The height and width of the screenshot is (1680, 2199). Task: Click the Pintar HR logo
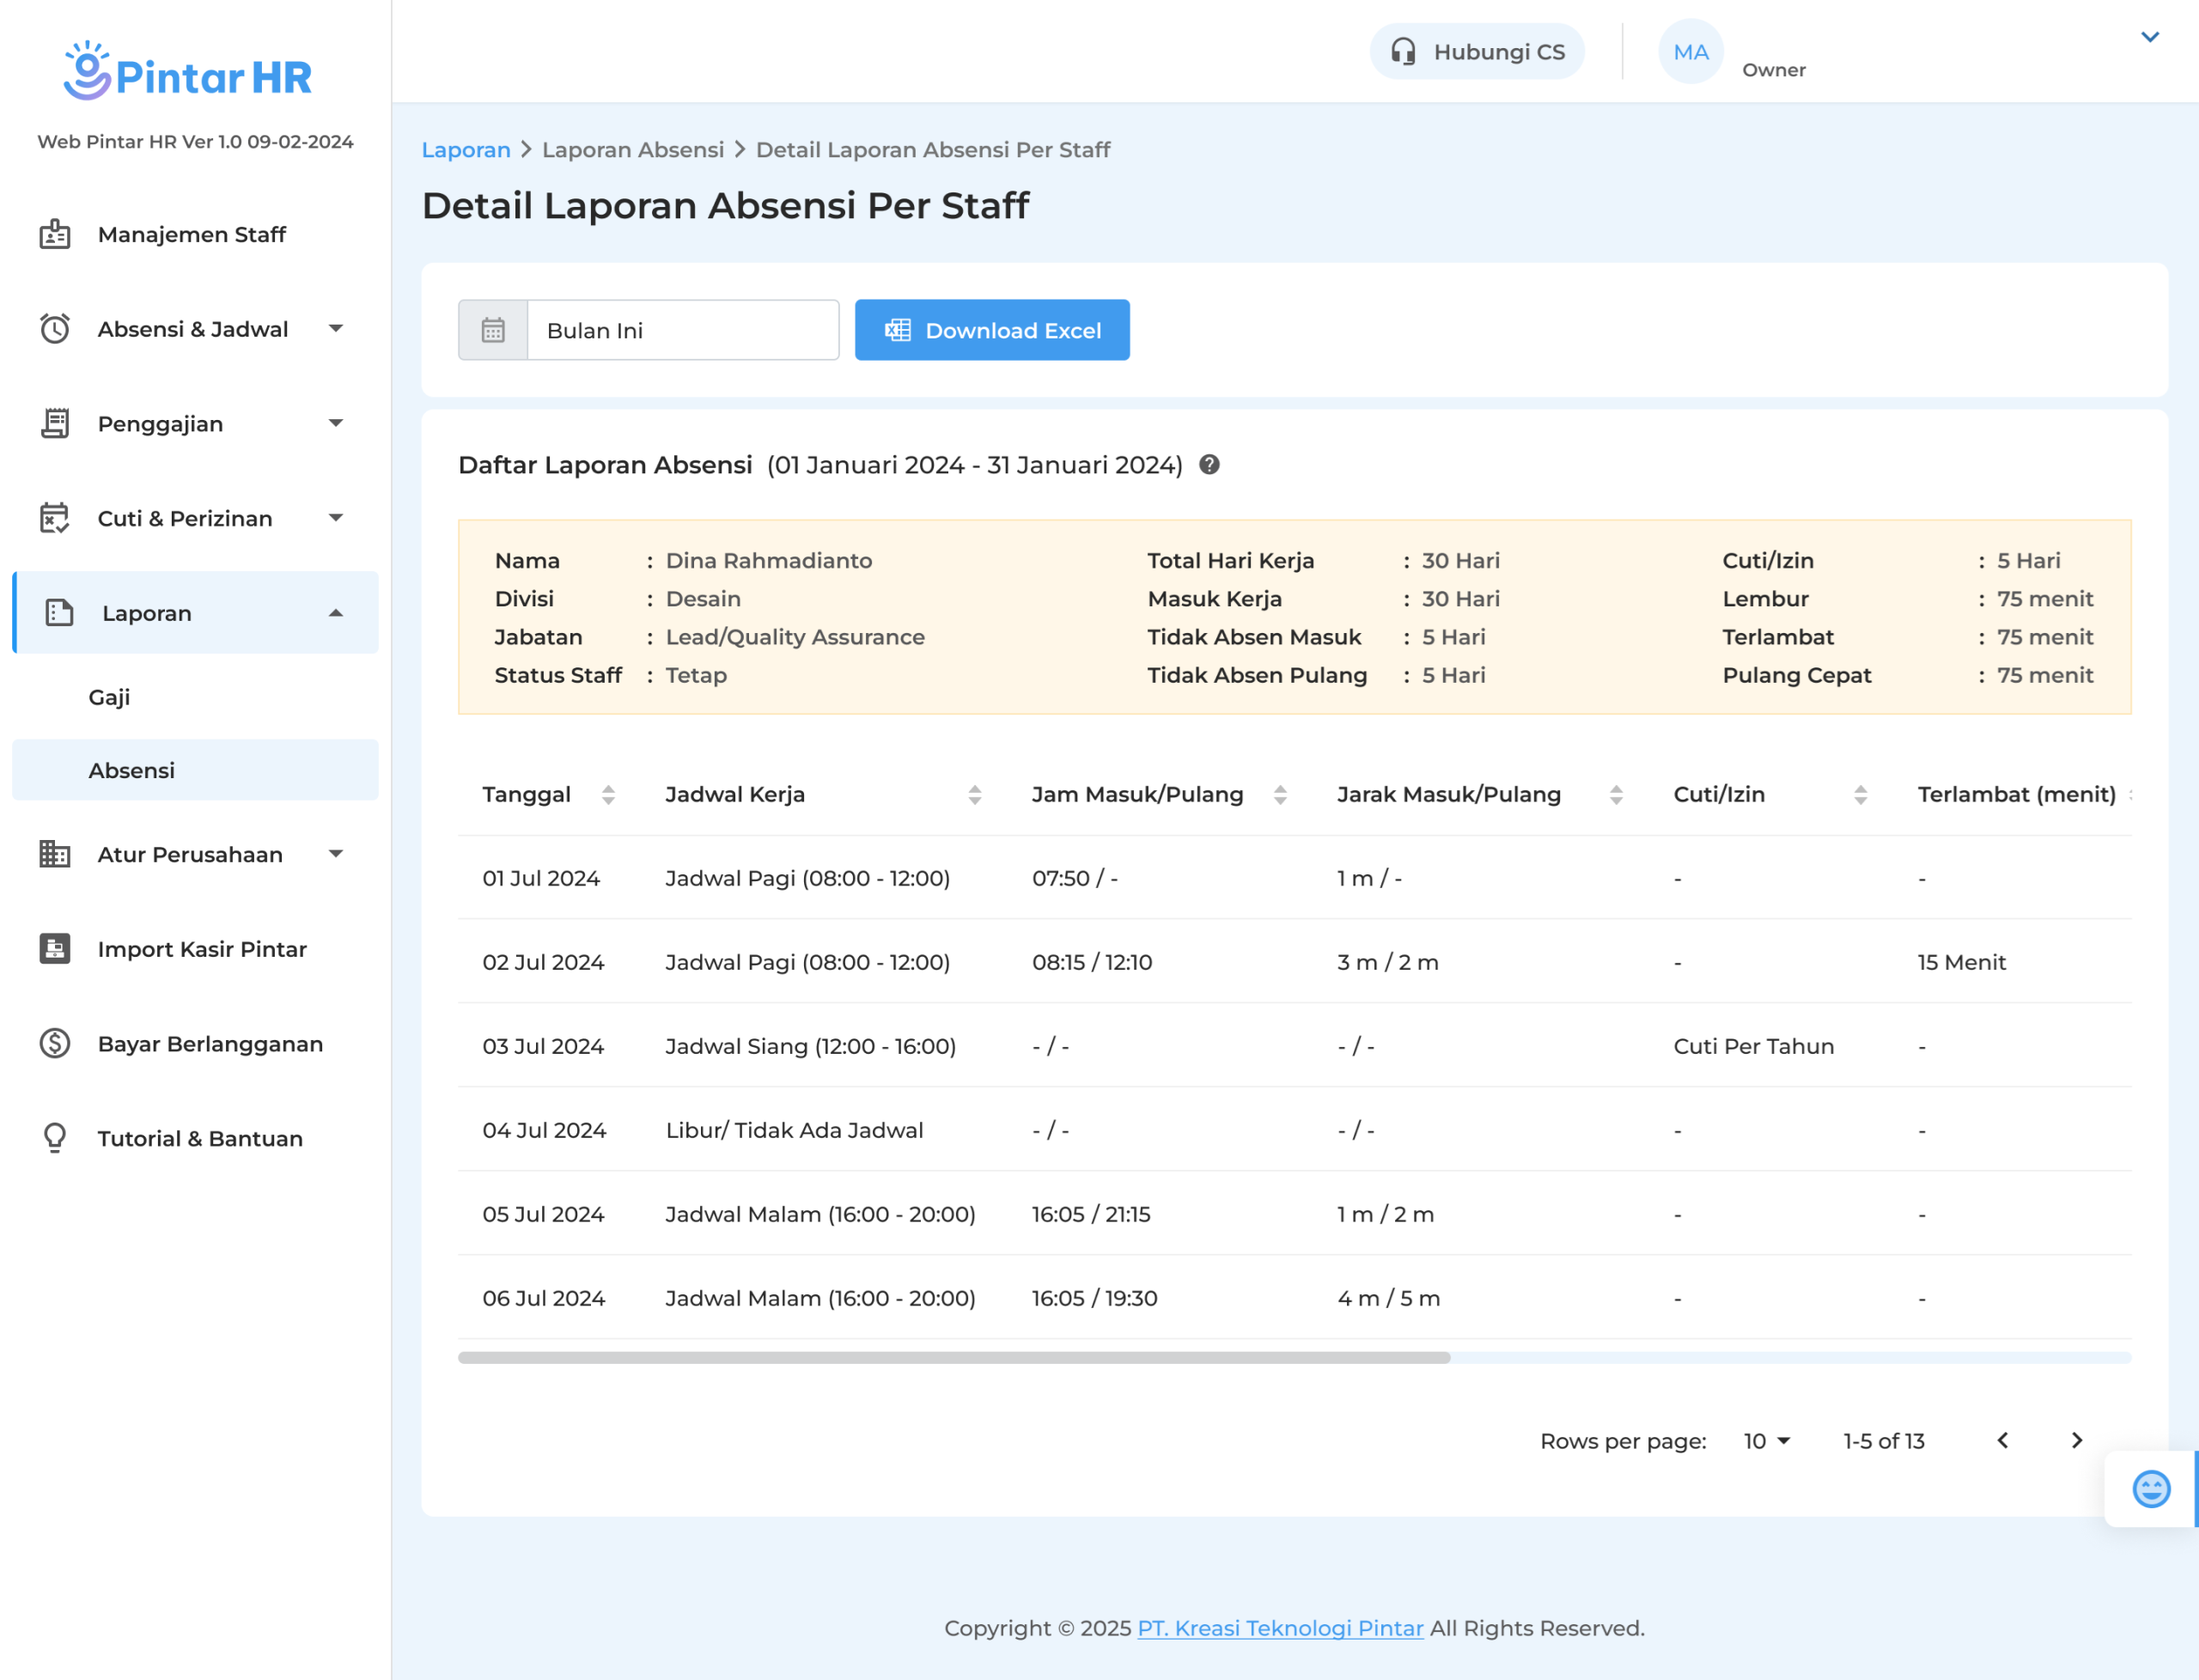tap(188, 72)
